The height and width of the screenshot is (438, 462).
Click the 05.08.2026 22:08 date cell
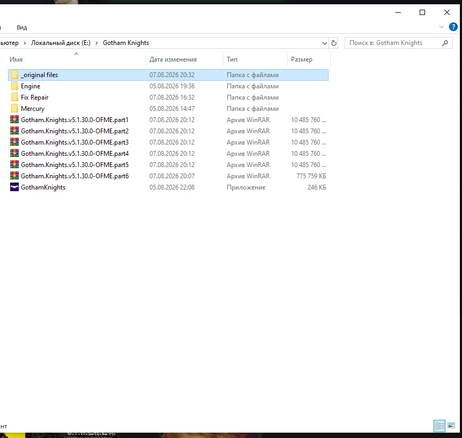point(172,187)
